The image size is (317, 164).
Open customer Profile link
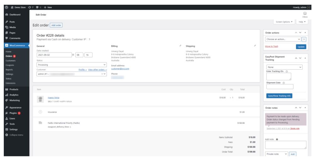click(82, 70)
